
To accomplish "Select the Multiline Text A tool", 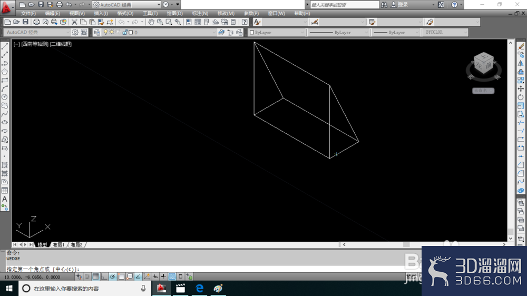I will coord(5,199).
